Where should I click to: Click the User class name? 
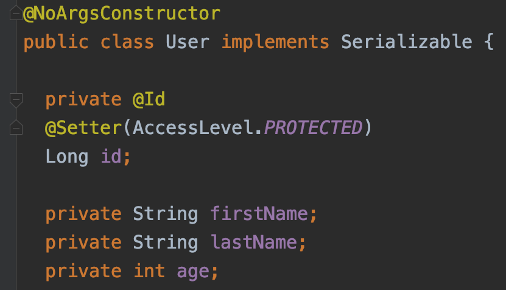pyautogui.click(x=188, y=42)
